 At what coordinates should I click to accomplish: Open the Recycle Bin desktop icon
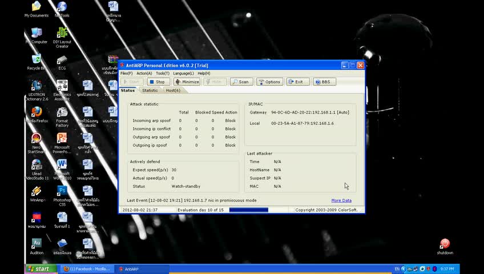point(37,62)
